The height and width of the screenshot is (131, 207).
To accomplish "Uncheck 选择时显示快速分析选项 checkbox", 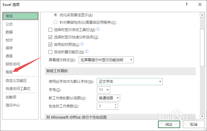I will 50,37.
